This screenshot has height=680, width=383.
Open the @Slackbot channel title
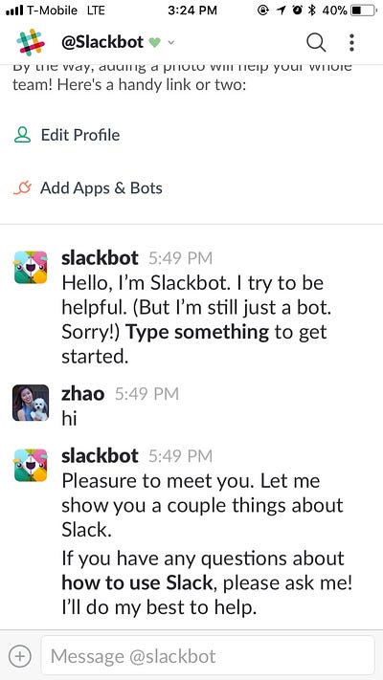point(102,42)
